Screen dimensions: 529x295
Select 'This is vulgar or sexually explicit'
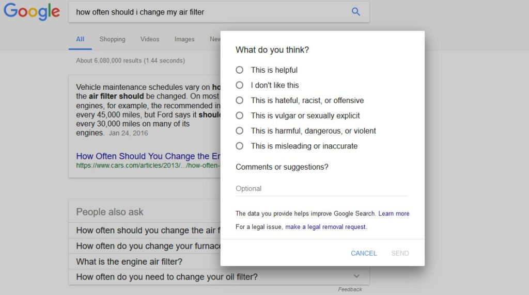[240, 116]
